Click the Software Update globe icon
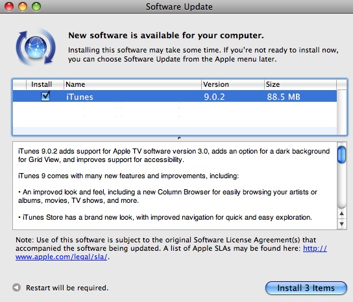The image size is (353, 302). tap(36, 47)
